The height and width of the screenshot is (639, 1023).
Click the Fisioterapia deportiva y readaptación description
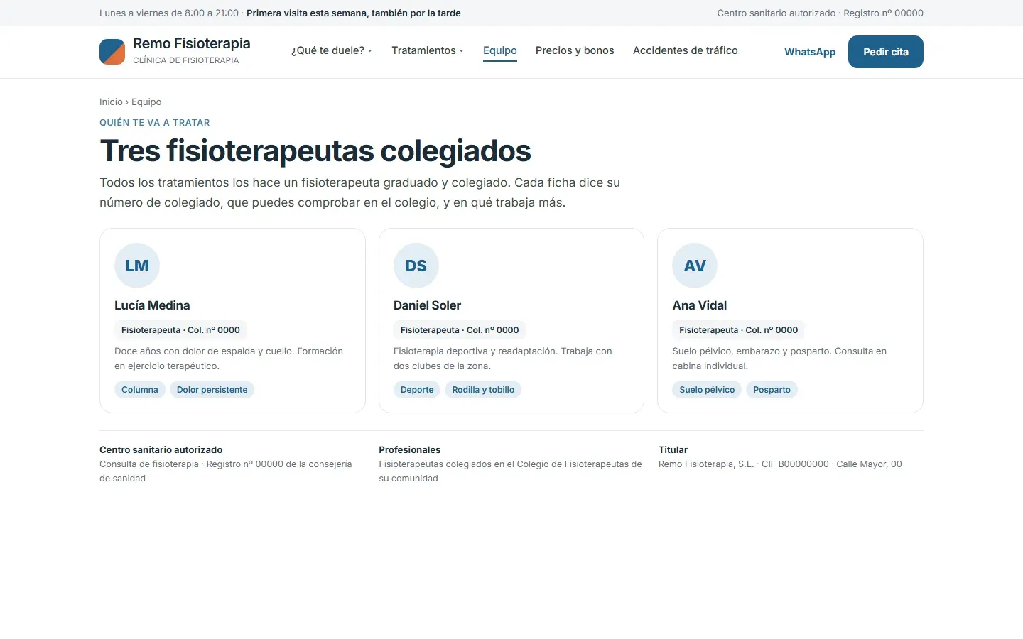pyautogui.click(x=503, y=359)
